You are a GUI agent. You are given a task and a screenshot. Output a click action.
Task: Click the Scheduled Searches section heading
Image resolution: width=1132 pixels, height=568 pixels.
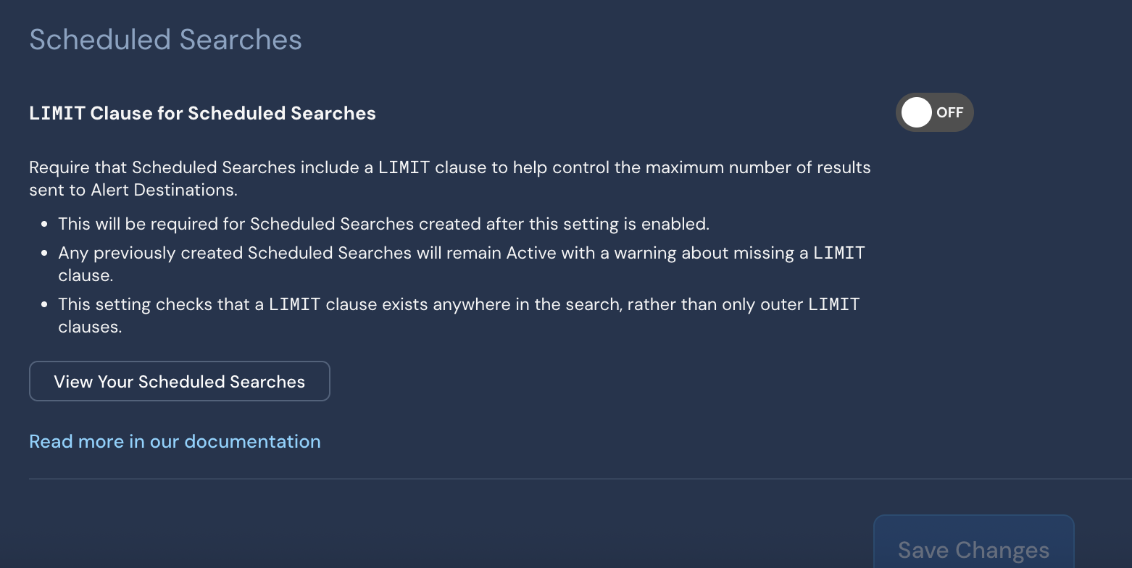point(165,40)
